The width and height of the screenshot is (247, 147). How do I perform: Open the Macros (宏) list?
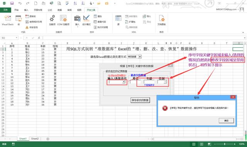point(19,20)
